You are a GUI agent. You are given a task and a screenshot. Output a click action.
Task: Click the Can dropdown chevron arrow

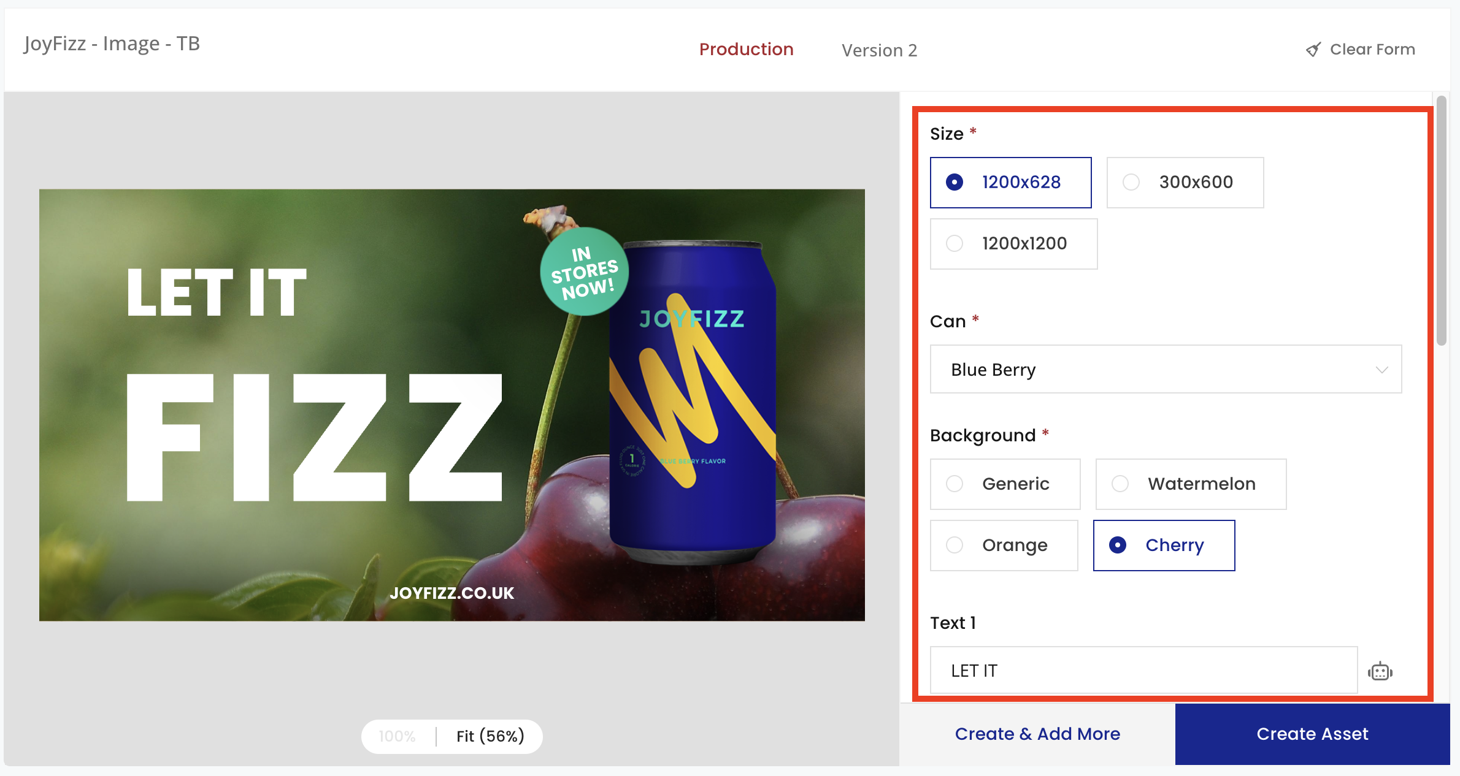[1381, 370]
